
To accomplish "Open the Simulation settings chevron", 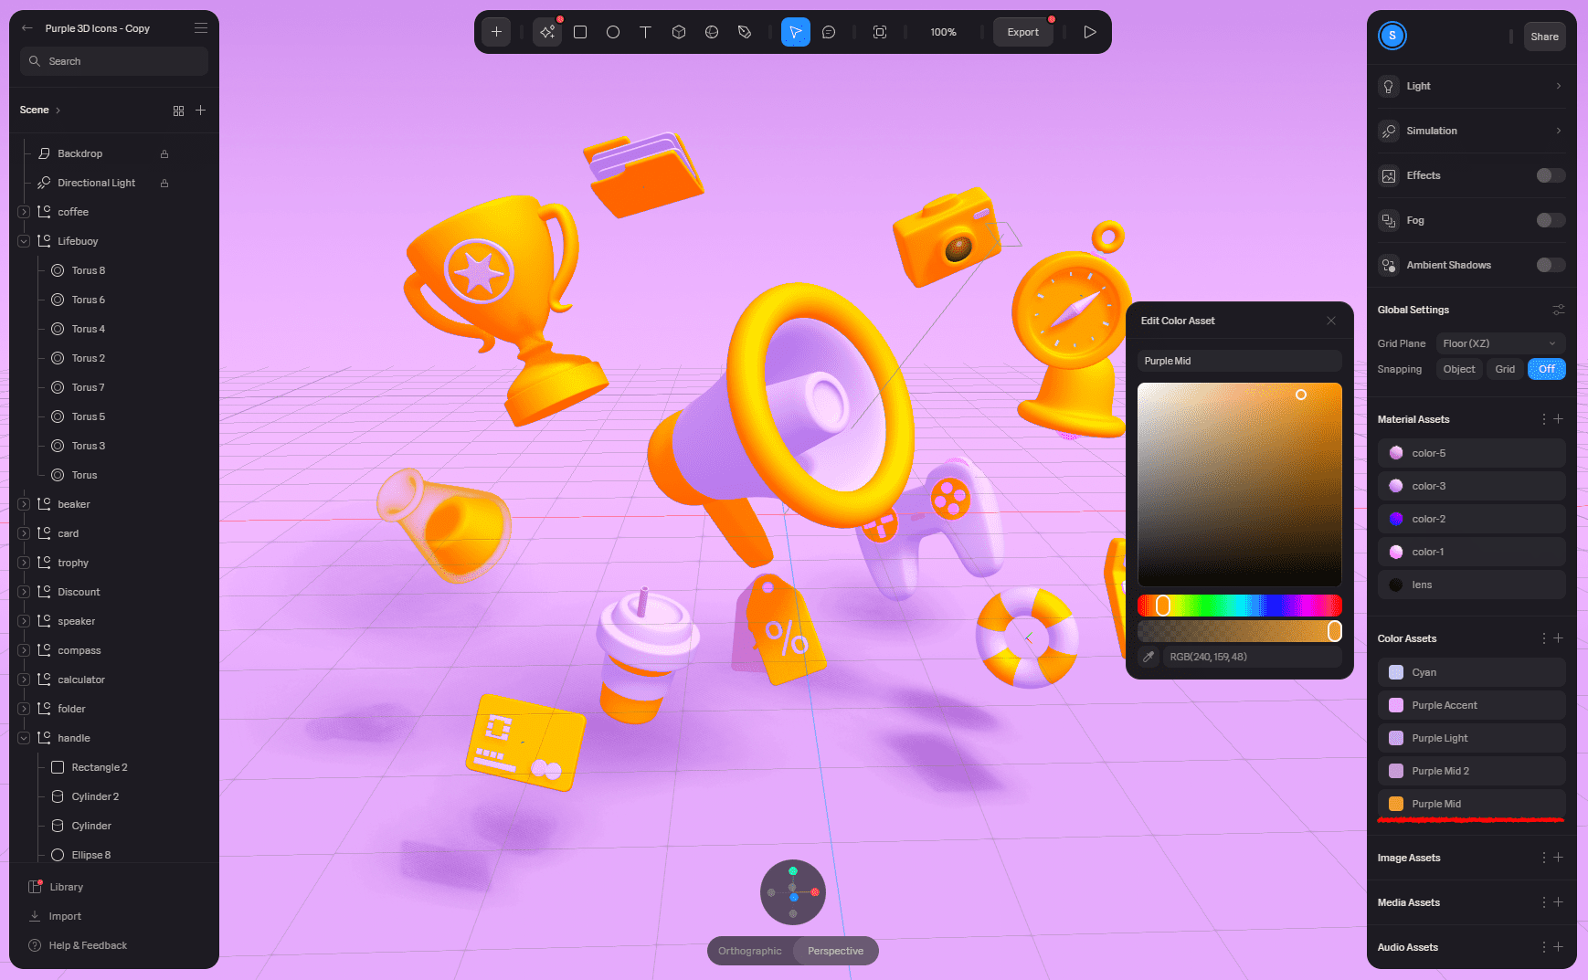I will pos(1559,131).
